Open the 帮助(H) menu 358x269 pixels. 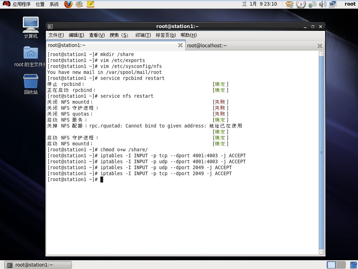pyautogui.click(x=188, y=35)
